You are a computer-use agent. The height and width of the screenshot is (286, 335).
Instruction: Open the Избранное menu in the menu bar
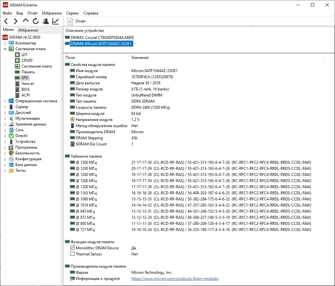[x=52, y=13]
